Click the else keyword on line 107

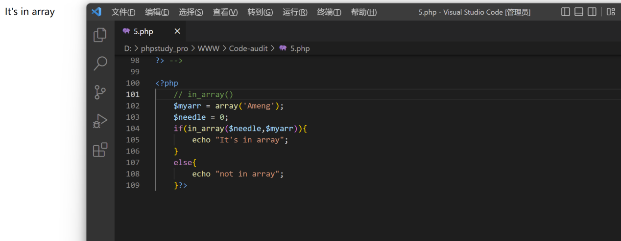pyautogui.click(x=183, y=163)
